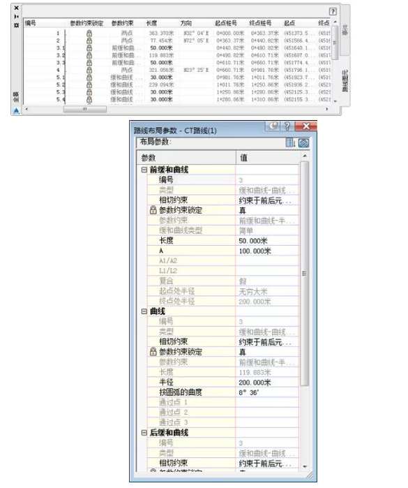Switch to the upper vertical tab of entity palette
Image resolution: width=408 pixels, height=488 pixels.
click(x=345, y=30)
